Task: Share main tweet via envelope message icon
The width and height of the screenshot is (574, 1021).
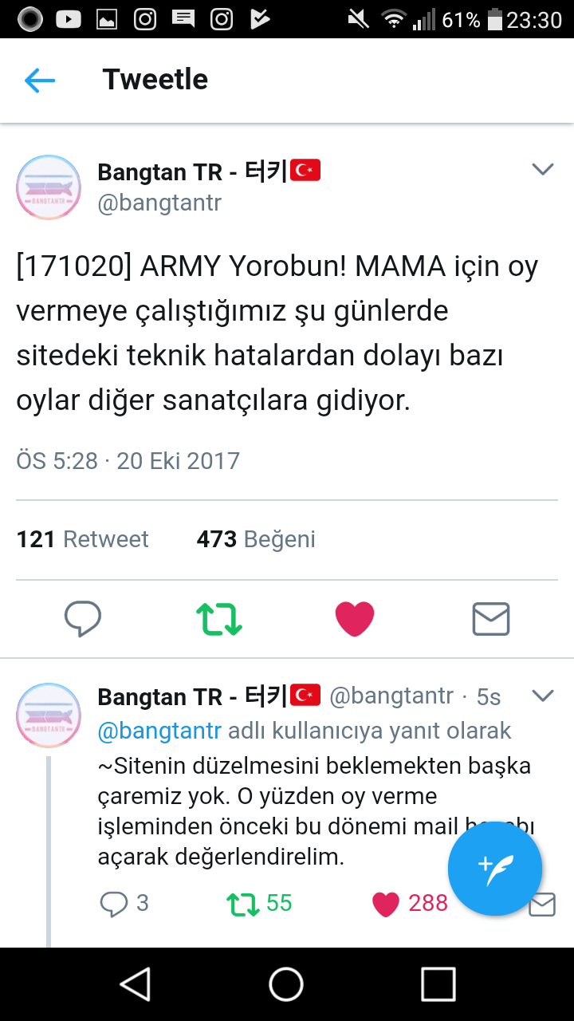Action: point(491,618)
